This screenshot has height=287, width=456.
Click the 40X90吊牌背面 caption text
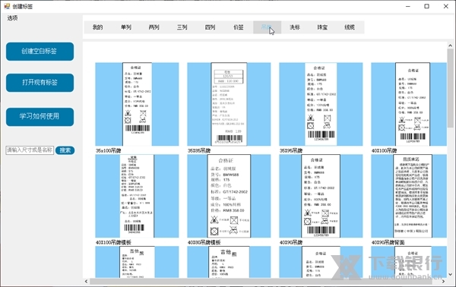(x=388, y=242)
